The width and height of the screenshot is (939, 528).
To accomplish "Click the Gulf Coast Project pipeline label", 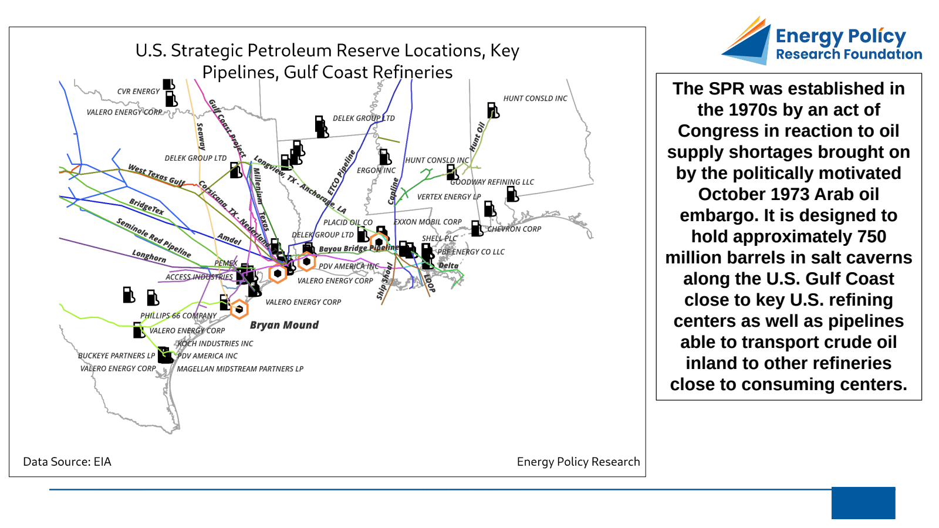I will (x=227, y=128).
